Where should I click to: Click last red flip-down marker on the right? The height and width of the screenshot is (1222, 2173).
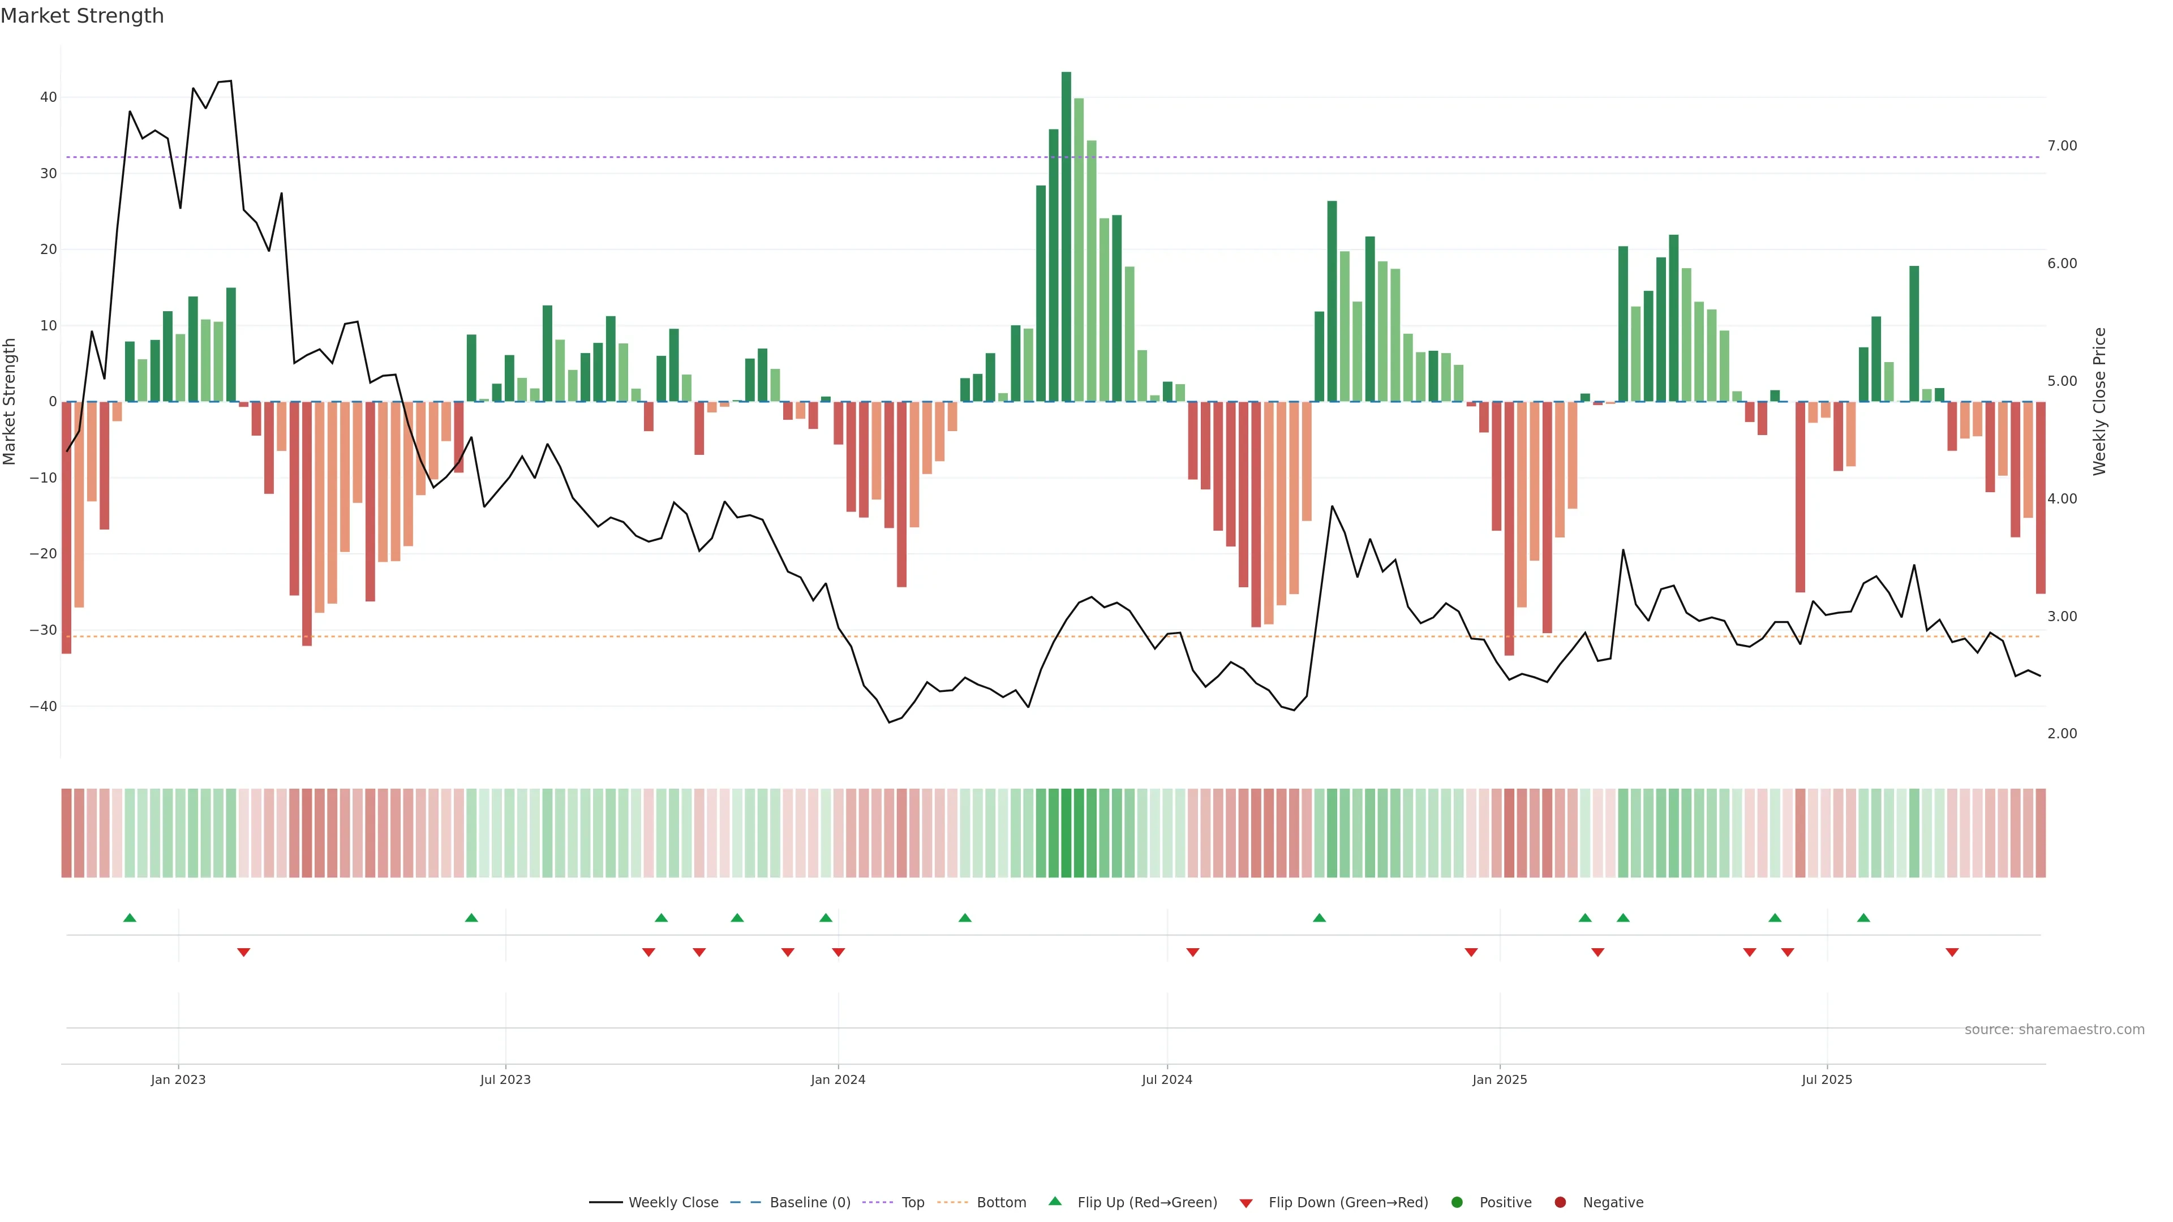click(x=1952, y=952)
